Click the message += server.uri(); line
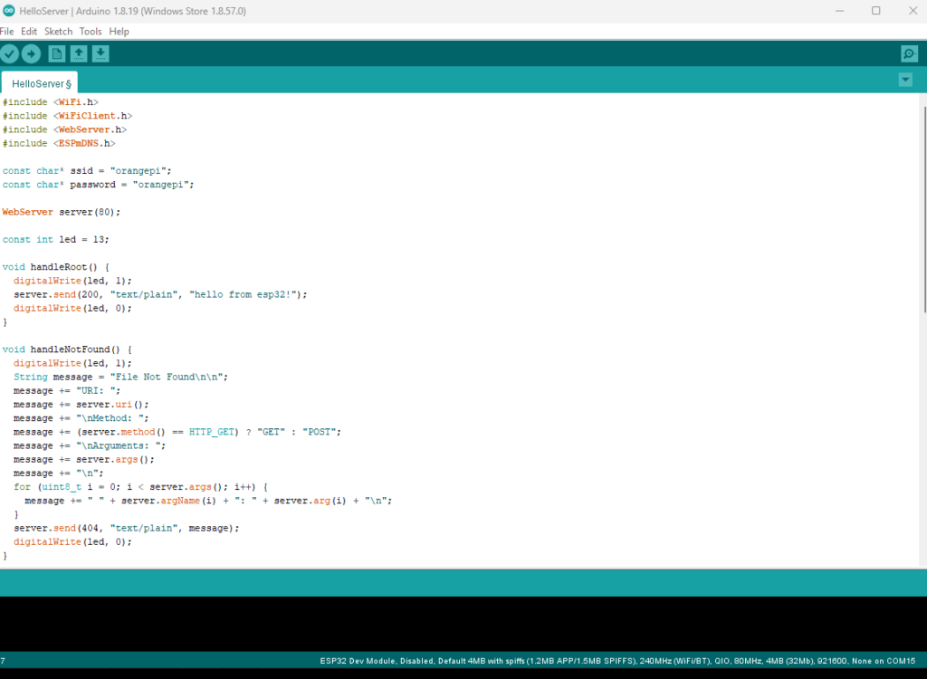Viewport: 927px width, 679px height. point(81,405)
